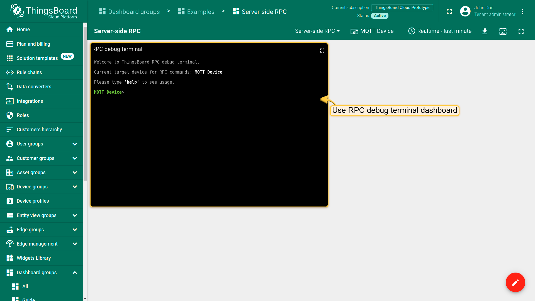Open the three-dot user menu
535x301 pixels.
point(522,11)
